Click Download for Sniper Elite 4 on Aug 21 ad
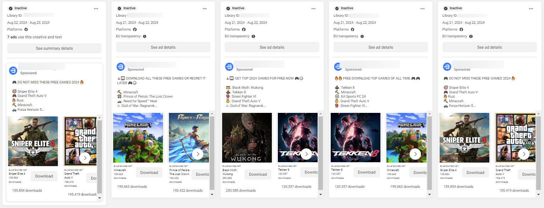This screenshot has width=544, height=208. coord(476,173)
